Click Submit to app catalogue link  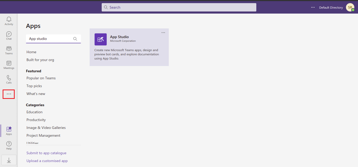[x=46, y=153]
